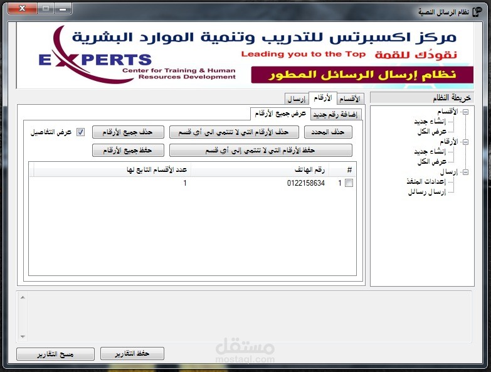Click the حفظ التقارير button
Viewport: 491px width, 372px height.
pyautogui.click(x=132, y=354)
